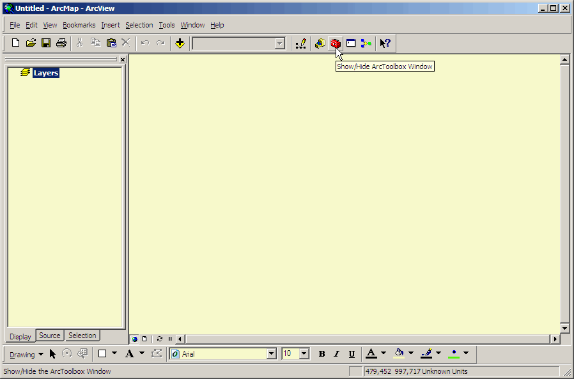
Task: Open the ModelBuilder window icon
Action: click(366, 43)
